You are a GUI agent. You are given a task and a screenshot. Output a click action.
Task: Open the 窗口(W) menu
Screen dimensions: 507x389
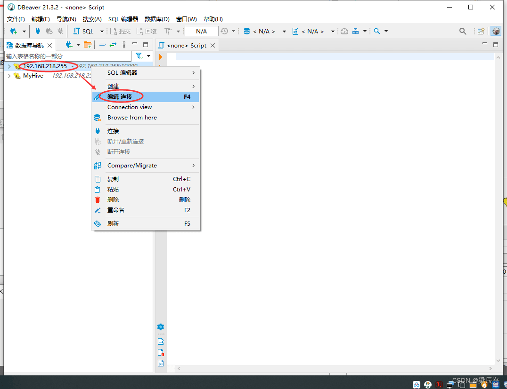187,19
